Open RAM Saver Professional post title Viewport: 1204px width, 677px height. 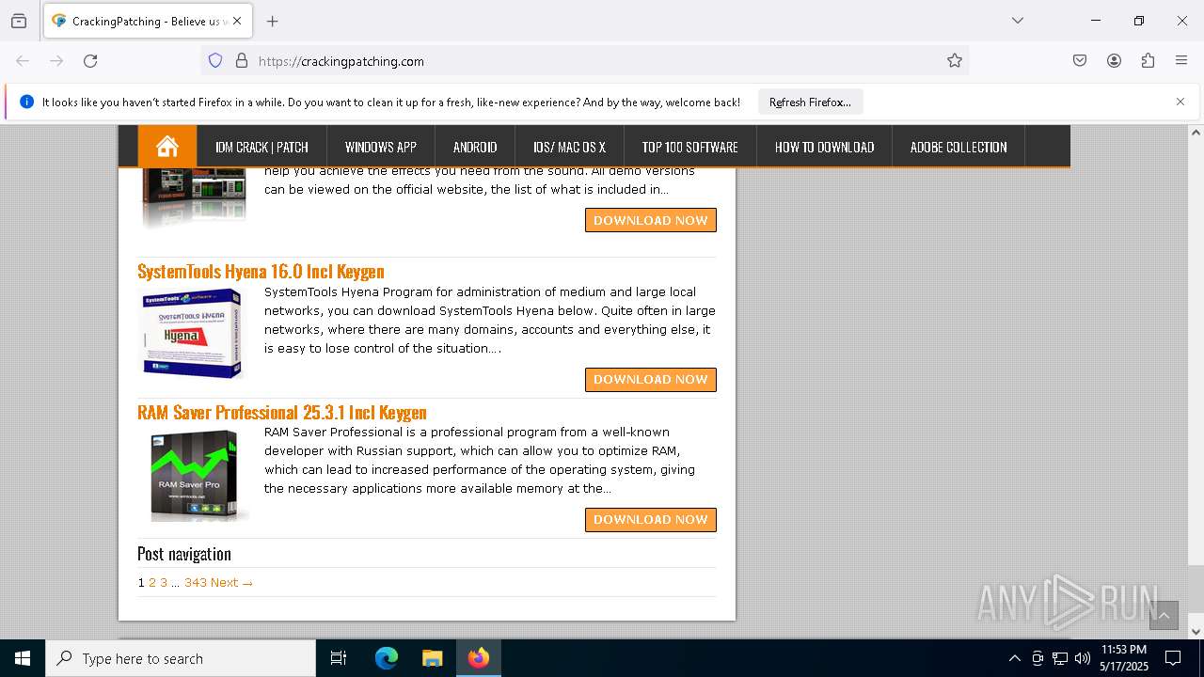282,413
